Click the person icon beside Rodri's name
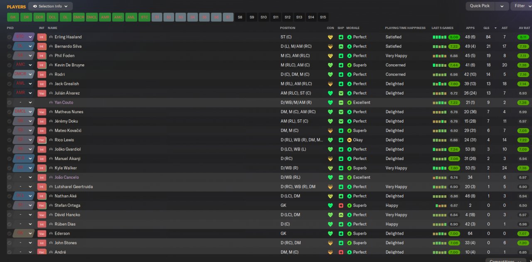 (x=51, y=75)
